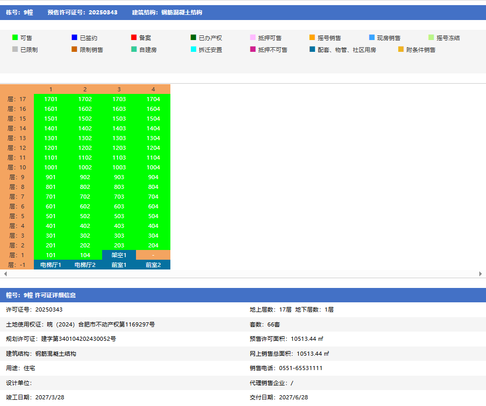
Task: Click unit 1103 in the table
Action: [119, 158]
